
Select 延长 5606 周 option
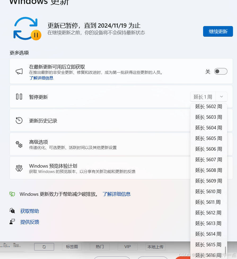pos(209,149)
